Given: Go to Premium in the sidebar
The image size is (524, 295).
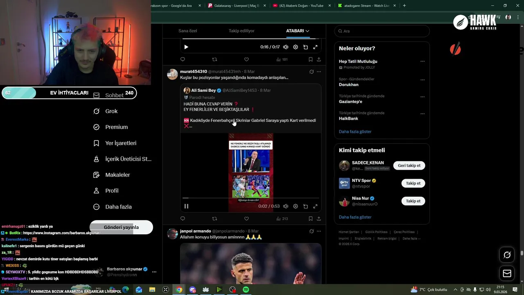Looking at the screenshot, I should click(111, 127).
